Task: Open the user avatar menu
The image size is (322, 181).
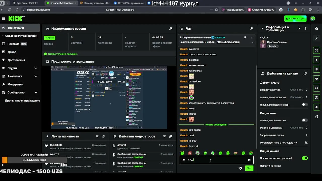Action: pos(313,19)
